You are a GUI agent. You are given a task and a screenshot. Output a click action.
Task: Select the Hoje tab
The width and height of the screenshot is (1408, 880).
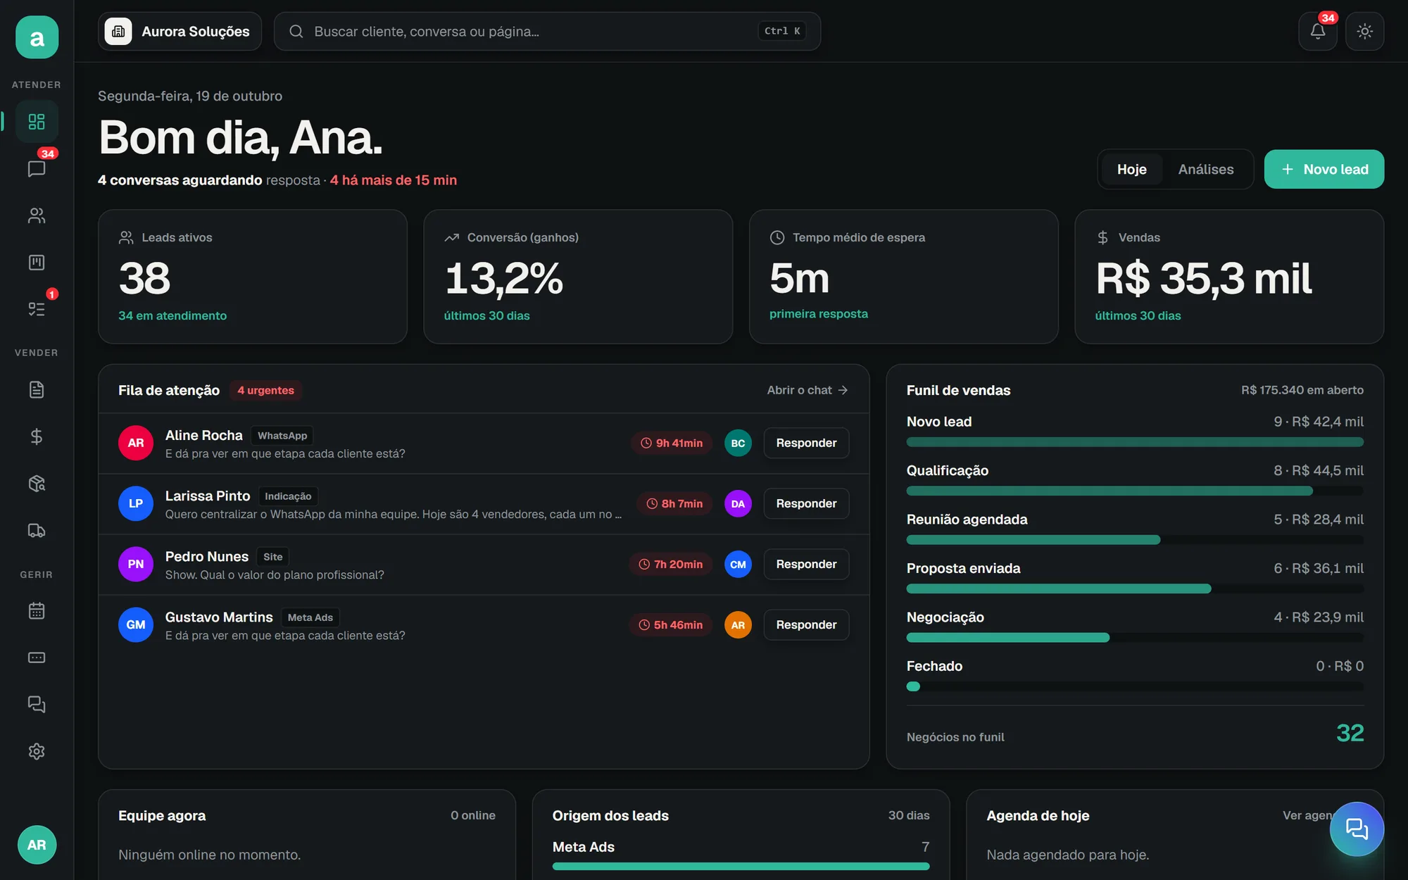1131,169
